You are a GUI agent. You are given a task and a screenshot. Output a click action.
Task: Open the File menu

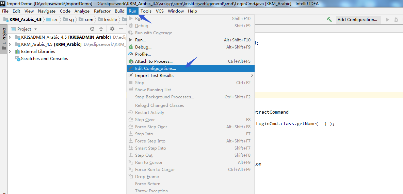click(x=5, y=11)
